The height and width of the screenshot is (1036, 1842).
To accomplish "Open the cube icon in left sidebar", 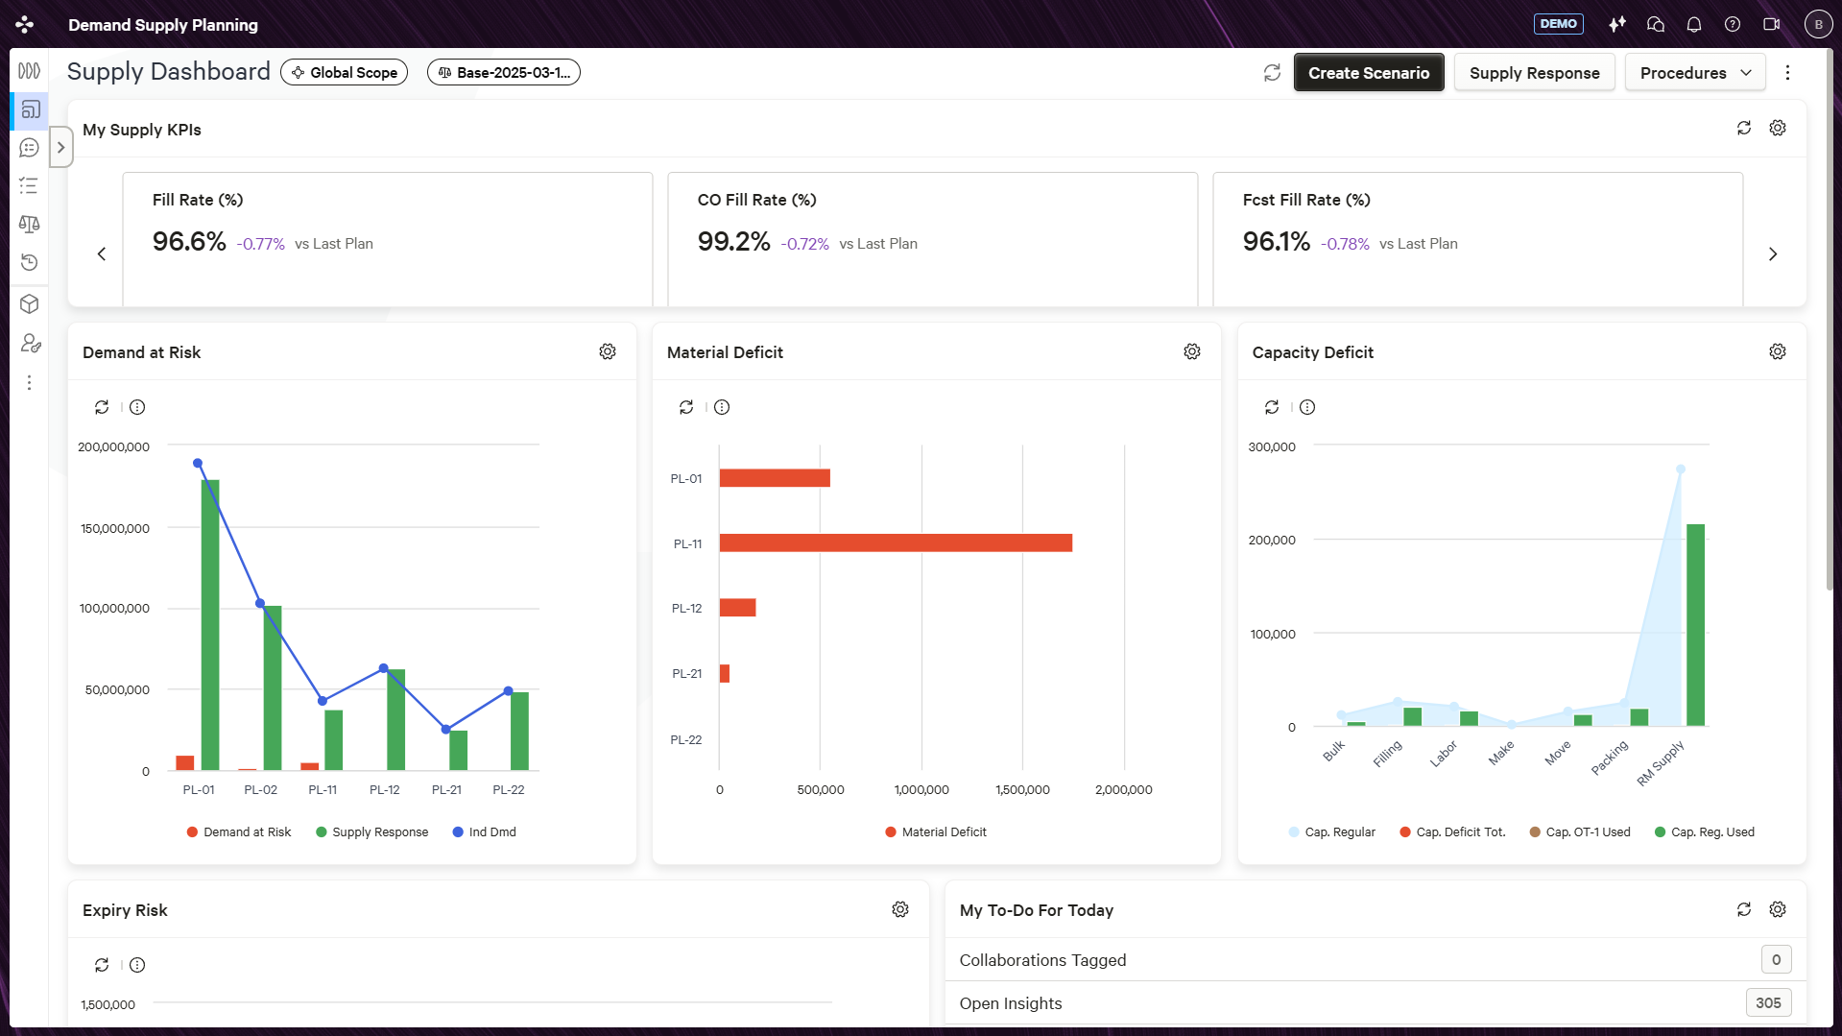I will pyautogui.click(x=30, y=304).
